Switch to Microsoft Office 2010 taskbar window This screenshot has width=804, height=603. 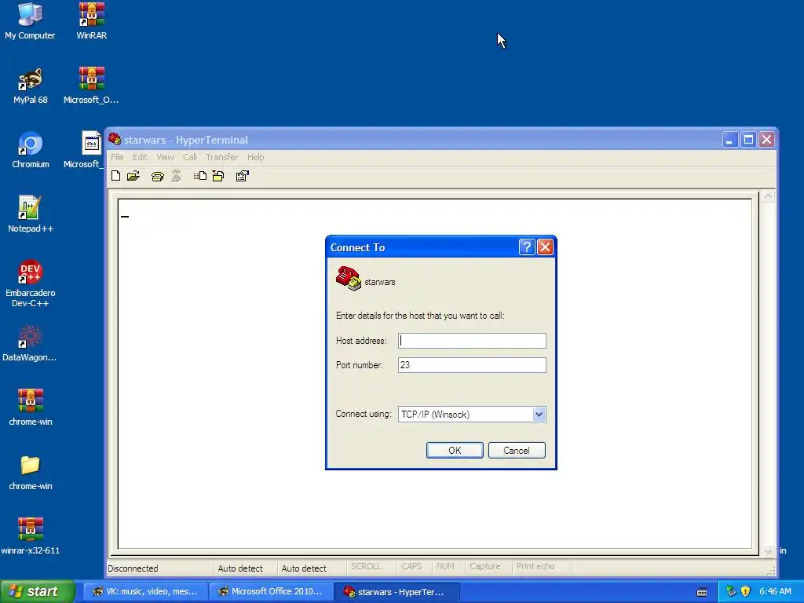tap(271, 591)
